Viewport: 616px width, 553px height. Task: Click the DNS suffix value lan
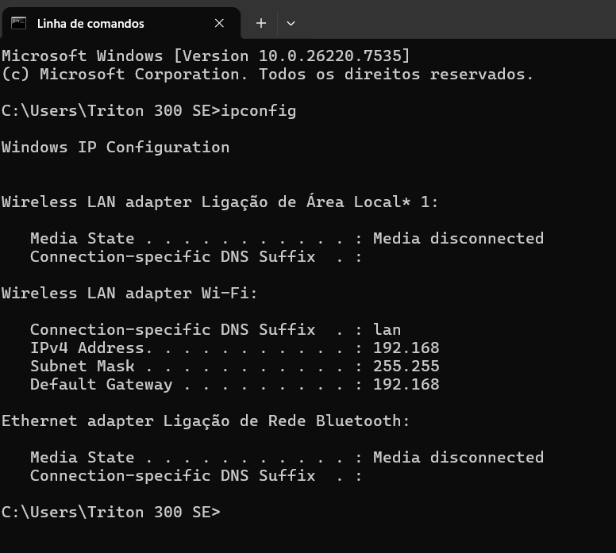tap(387, 330)
